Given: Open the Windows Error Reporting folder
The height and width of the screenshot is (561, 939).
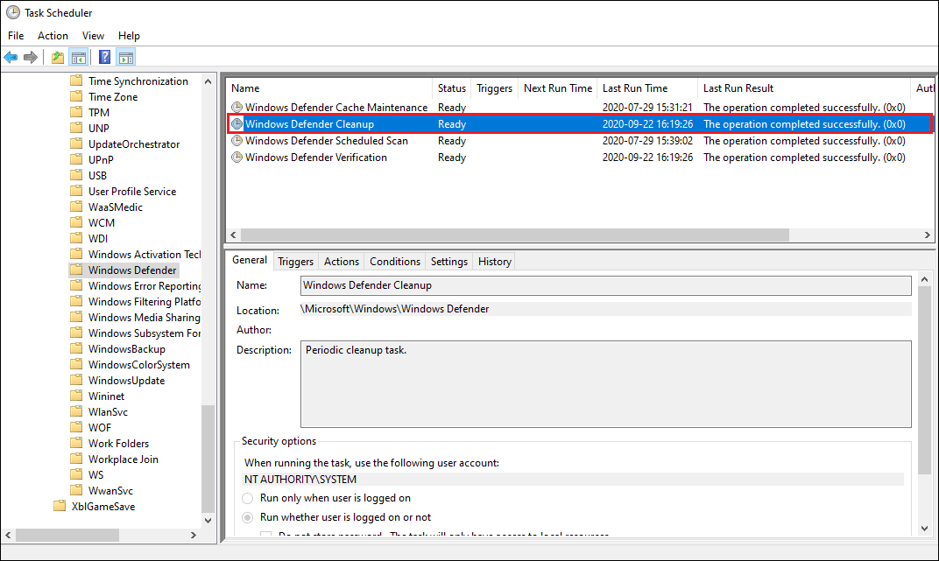Looking at the screenshot, I should (x=145, y=286).
